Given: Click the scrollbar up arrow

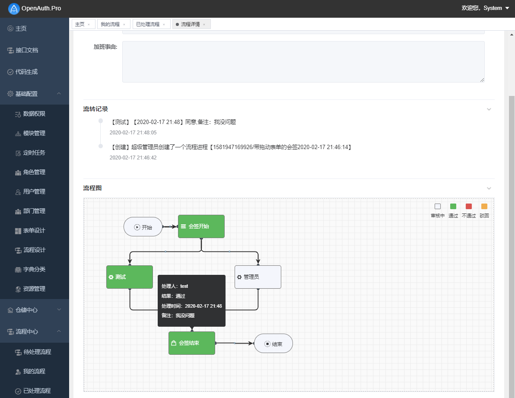Looking at the screenshot, I should (512, 34).
